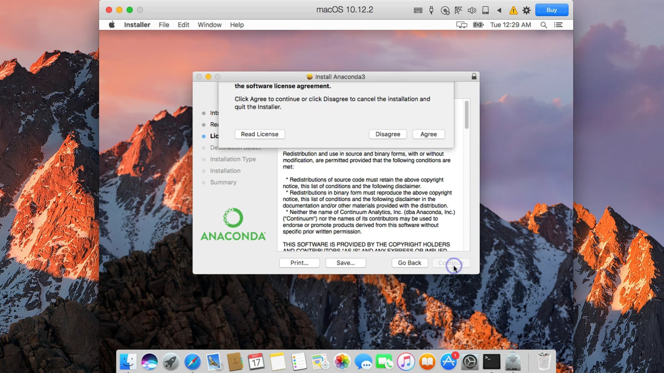Click the Read License button
The image size is (664, 373).
pos(260,134)
